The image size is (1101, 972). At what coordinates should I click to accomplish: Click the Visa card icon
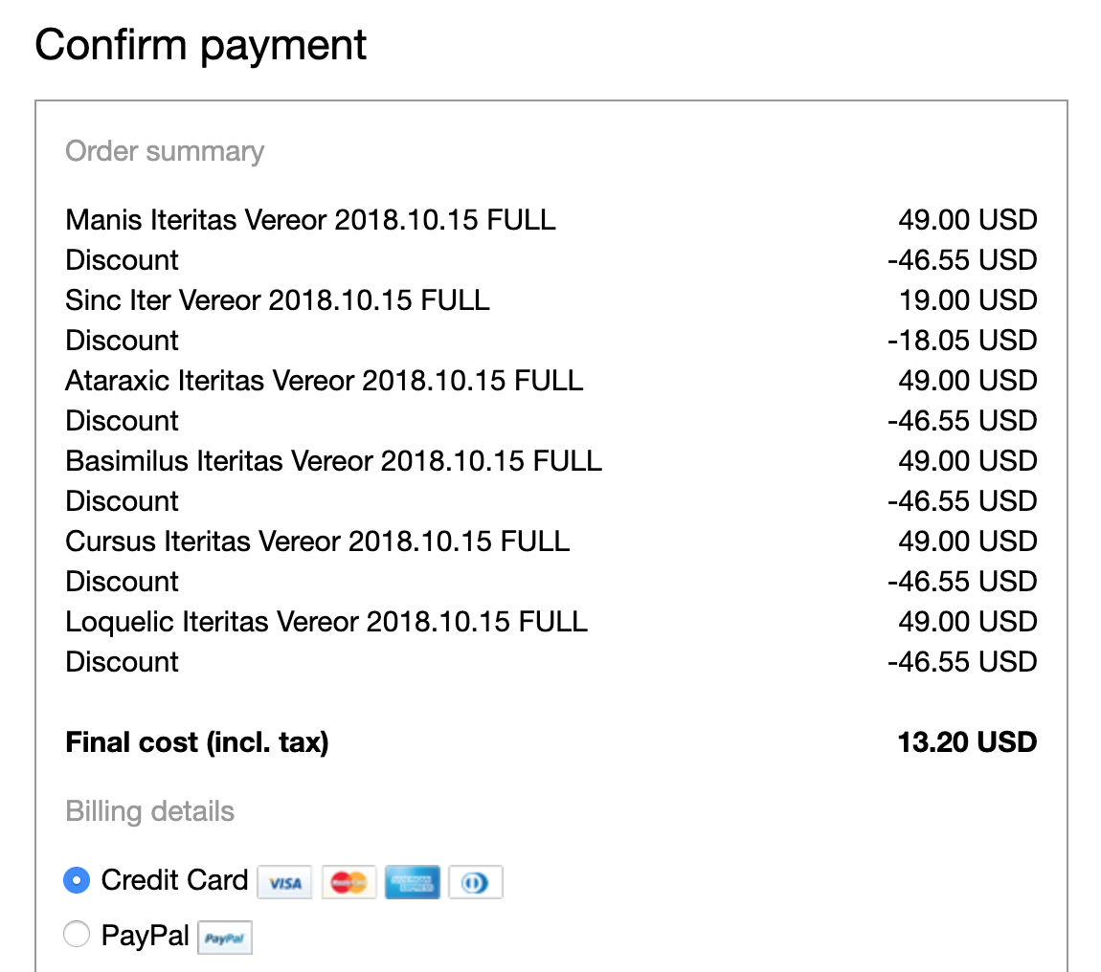coord(284,882)
